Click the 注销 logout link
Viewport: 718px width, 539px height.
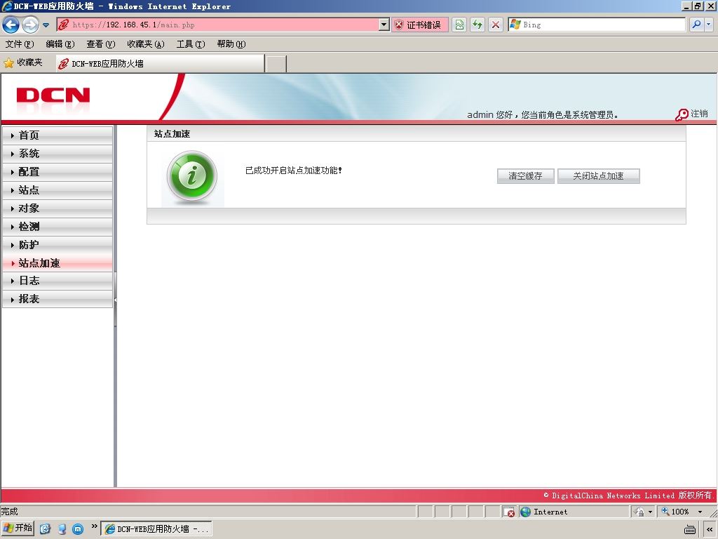(699, 114)
